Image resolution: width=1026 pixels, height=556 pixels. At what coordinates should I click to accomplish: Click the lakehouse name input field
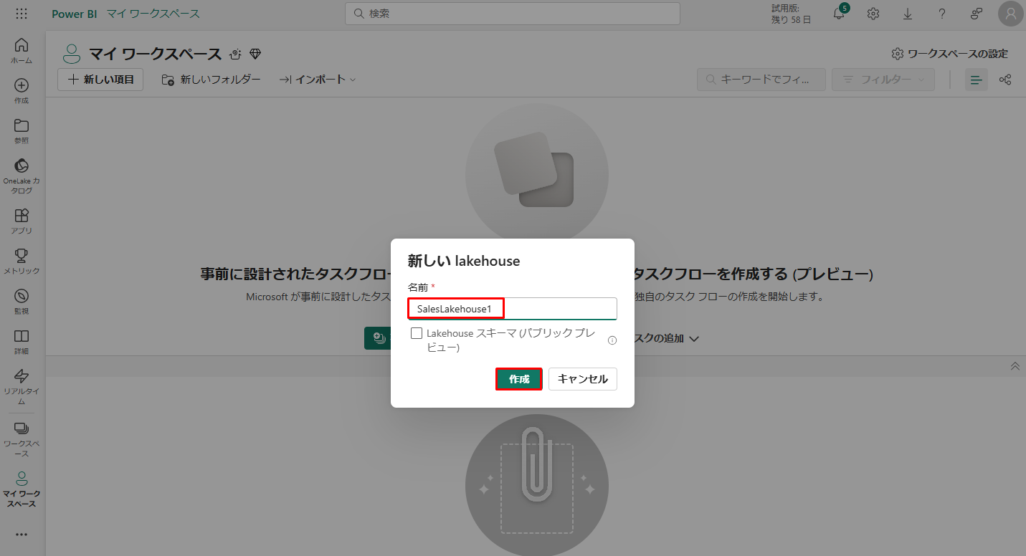[x=559, y=309]
